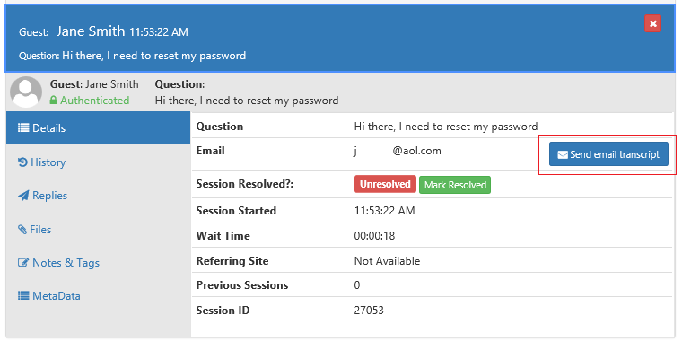Click envelope icon on Send email transcript
682x350 pixels.
[x=563, y=154]
